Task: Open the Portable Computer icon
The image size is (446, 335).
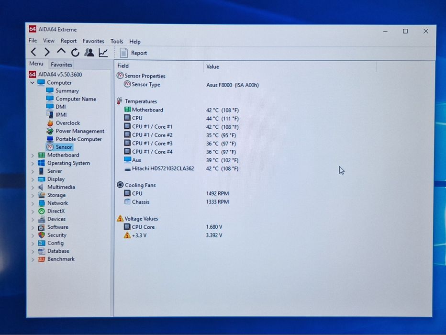Action: 50,139
